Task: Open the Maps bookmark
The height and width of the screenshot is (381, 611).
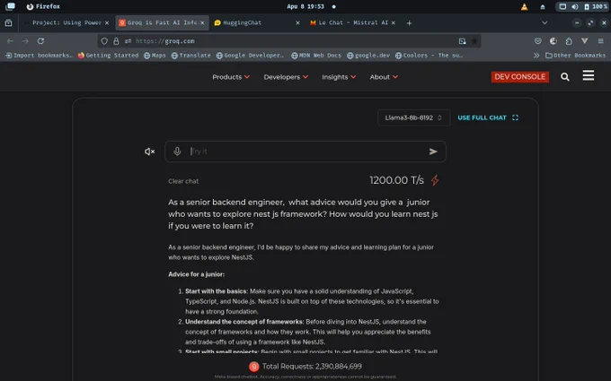Action: (x=155, y=56)
